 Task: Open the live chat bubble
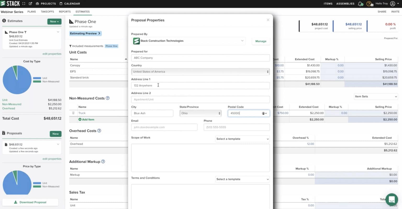tap(392, 200)
